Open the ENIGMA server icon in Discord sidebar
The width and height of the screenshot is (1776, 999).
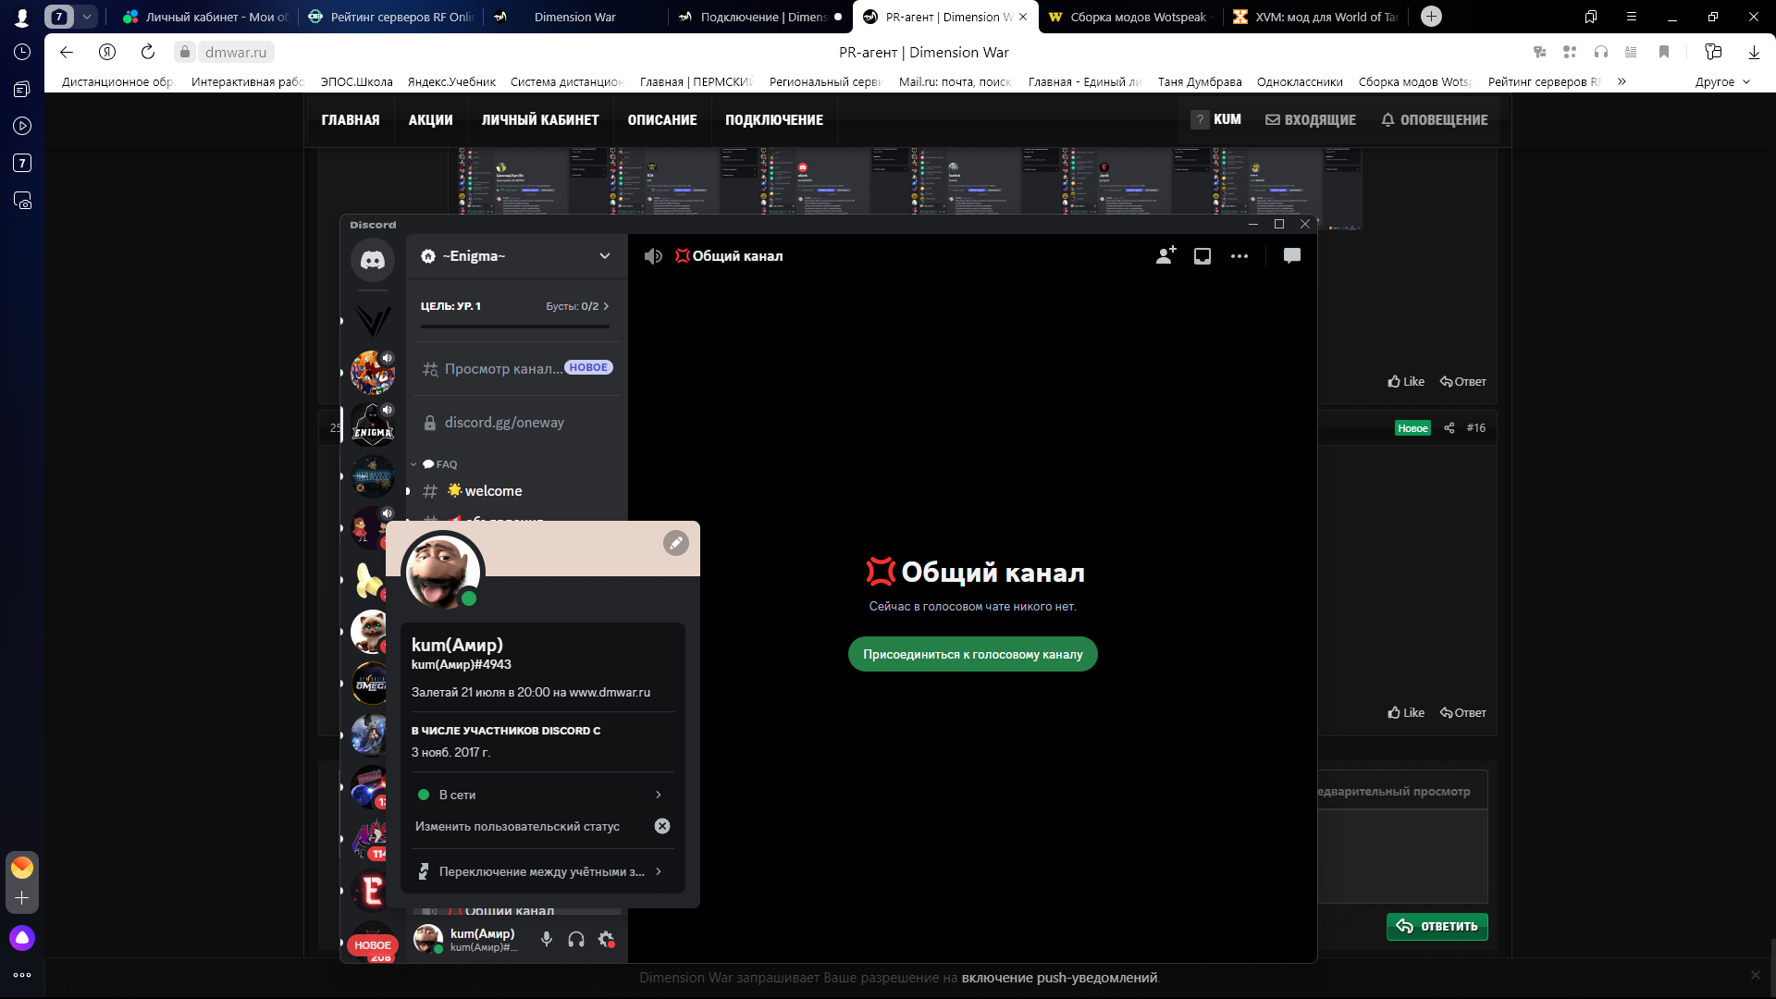click(x=373, y=425)
